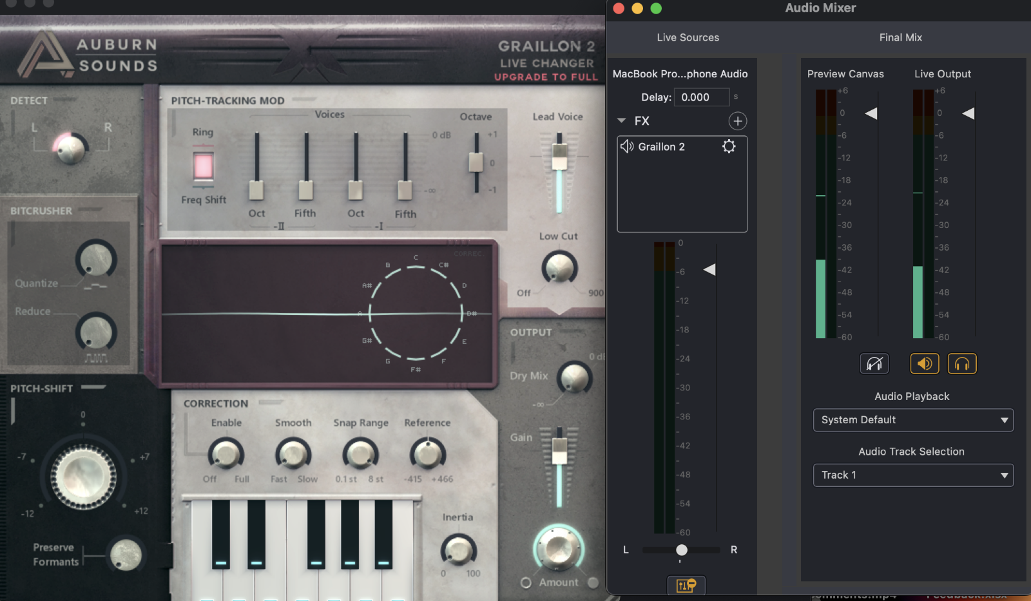
Task: Click the Dry Mix knob
Action: (574, 378)
